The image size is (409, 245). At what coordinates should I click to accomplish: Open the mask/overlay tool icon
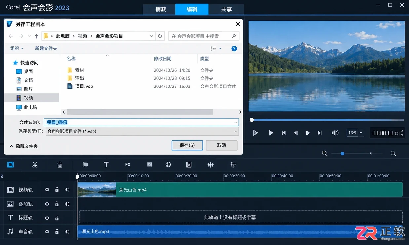coord(149,164)
